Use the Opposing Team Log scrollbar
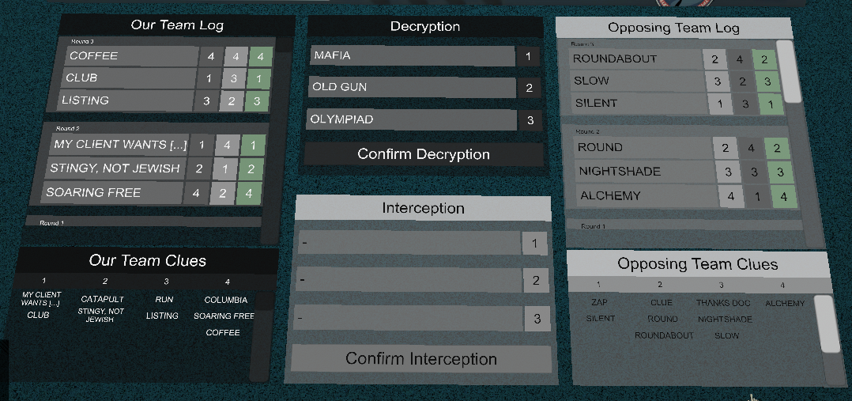The image size is (852, 401). (789, 70)
